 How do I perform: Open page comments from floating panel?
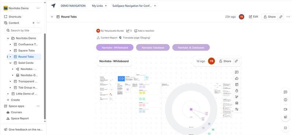[285, 92]
